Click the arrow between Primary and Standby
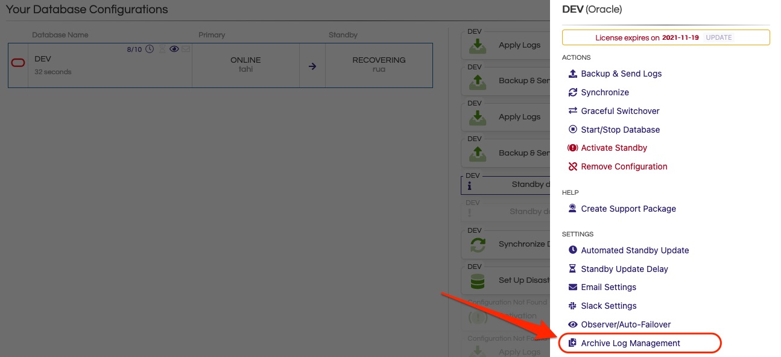This screenshot has width=781, height=357. (312, 66)
